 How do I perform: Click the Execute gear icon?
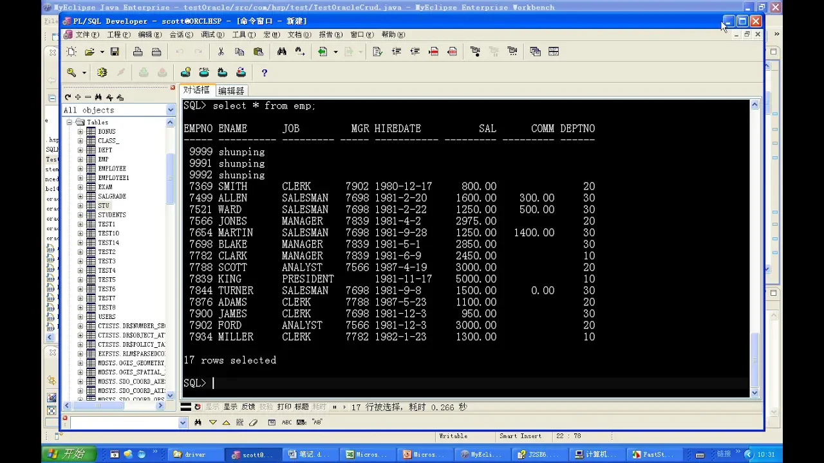[102, 73]
